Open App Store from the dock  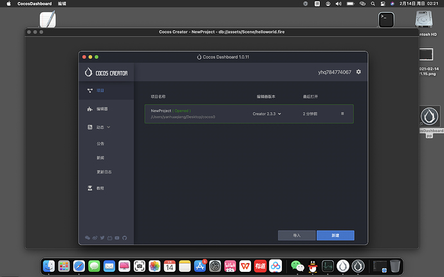pyautogui.click(x=200, y=266)
